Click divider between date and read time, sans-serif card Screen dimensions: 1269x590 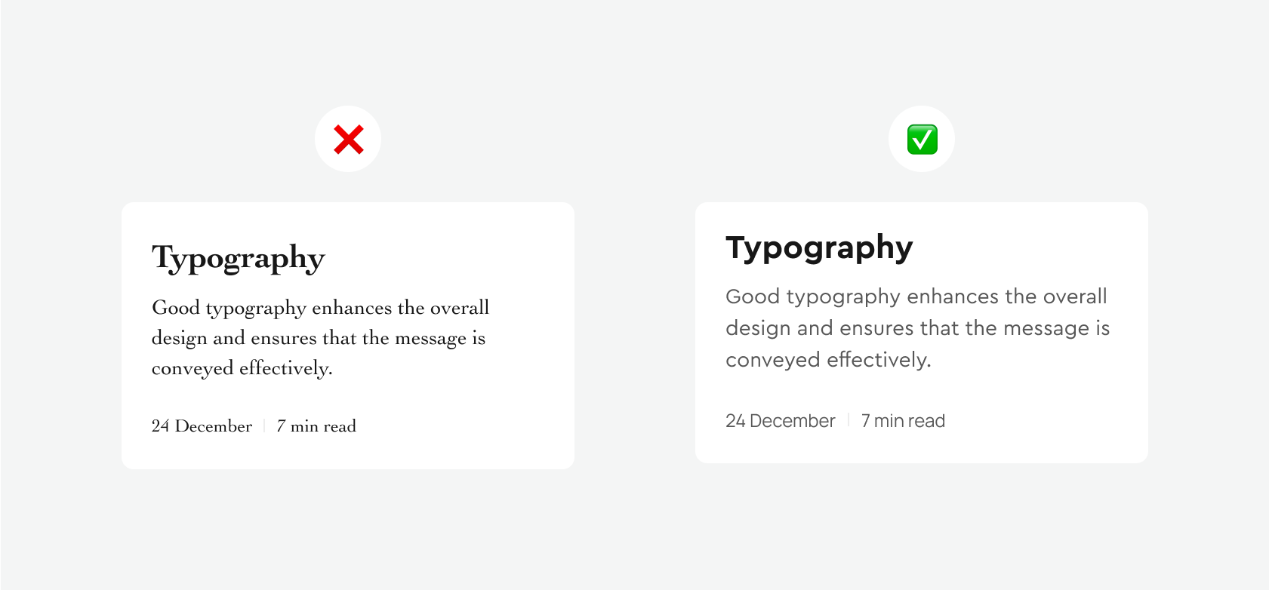(849, 420)
